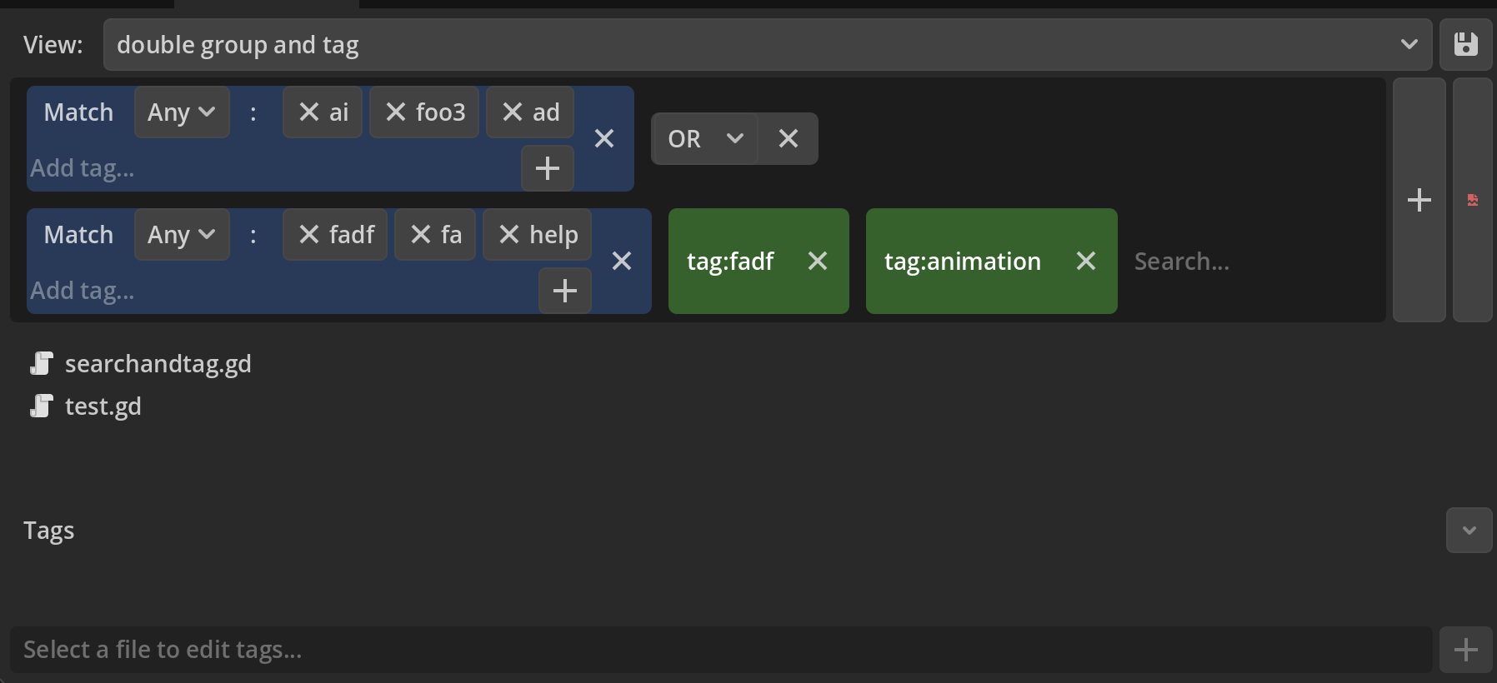Change the OR operator dropdown
This screenshot has height=683, width=1497.
705,139
